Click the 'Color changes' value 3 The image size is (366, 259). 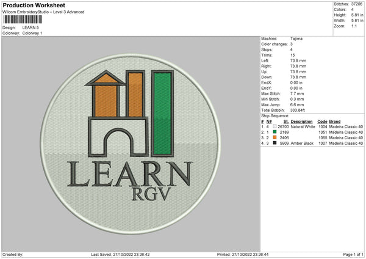tap(292, 44)
